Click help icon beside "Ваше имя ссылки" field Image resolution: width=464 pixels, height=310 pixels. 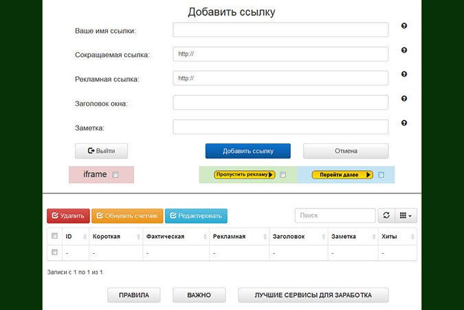point(404,26)
